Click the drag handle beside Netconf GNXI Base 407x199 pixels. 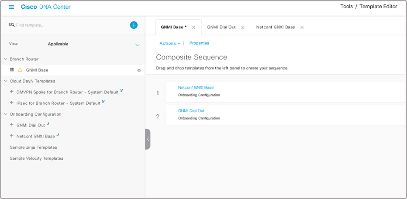coord(11,136)
